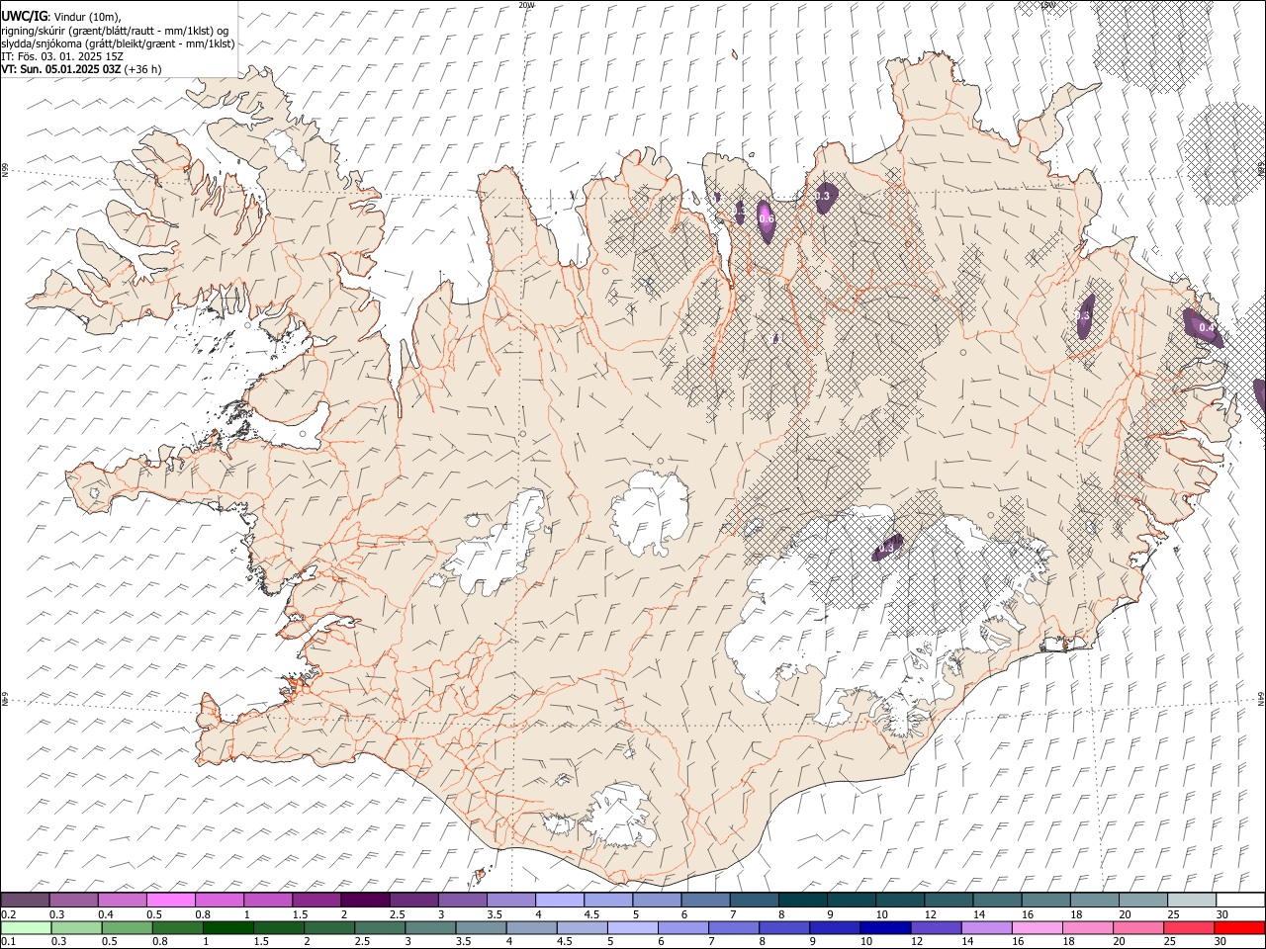Click the white Hofsjökull glacier in central Iceland

(651, 514)
